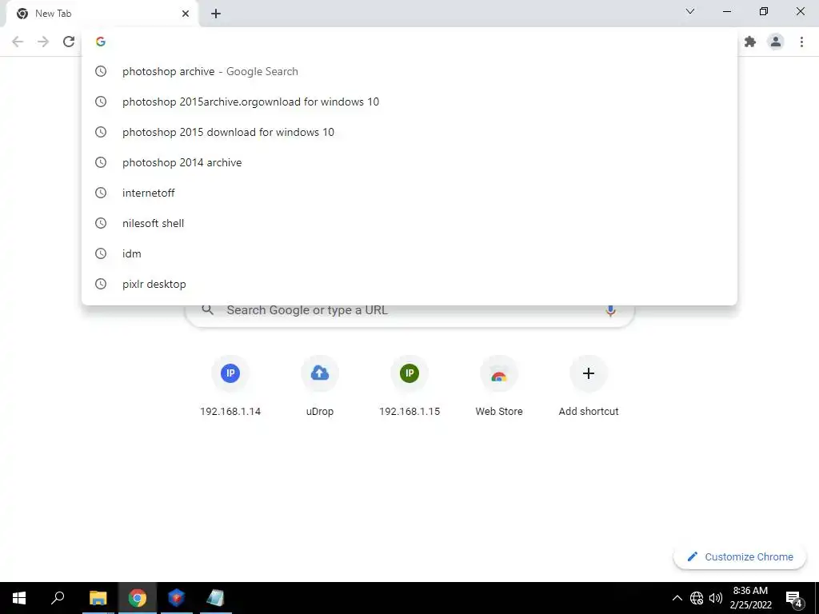Open the 192.168.1.14 shortcut
The height and width of the screenshot is (614, 819).
(x=230, y=386)
